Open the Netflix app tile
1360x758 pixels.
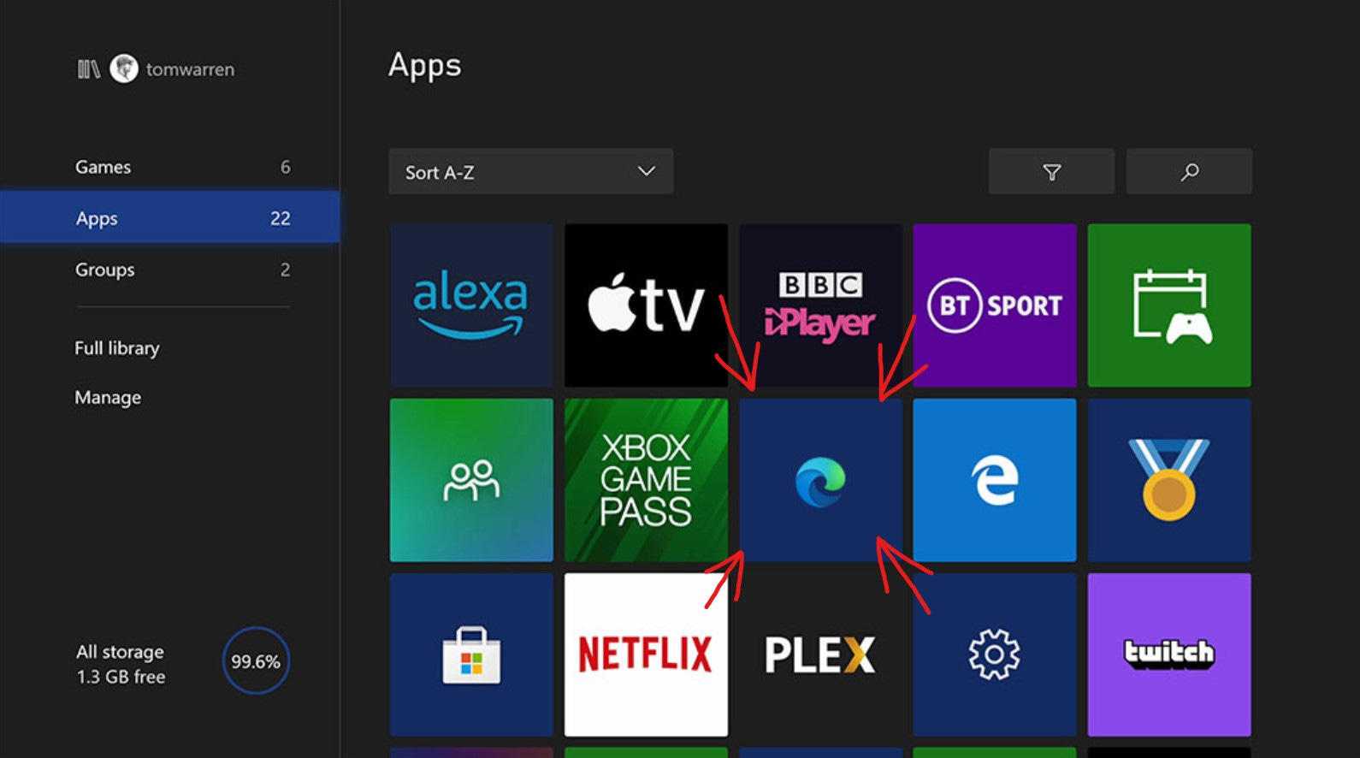(x=646, y=654)
